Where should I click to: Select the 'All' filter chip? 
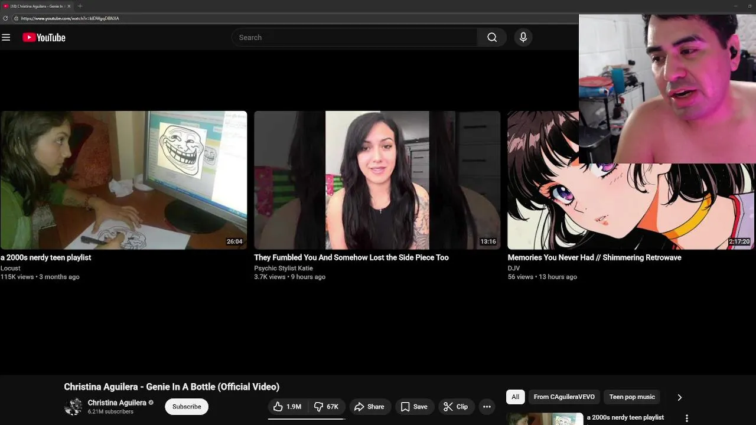click(515, 397)
